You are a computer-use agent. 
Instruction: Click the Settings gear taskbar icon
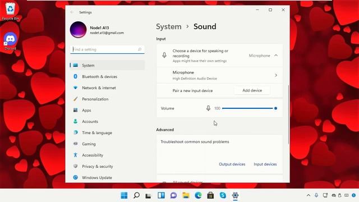click(235, 195)
